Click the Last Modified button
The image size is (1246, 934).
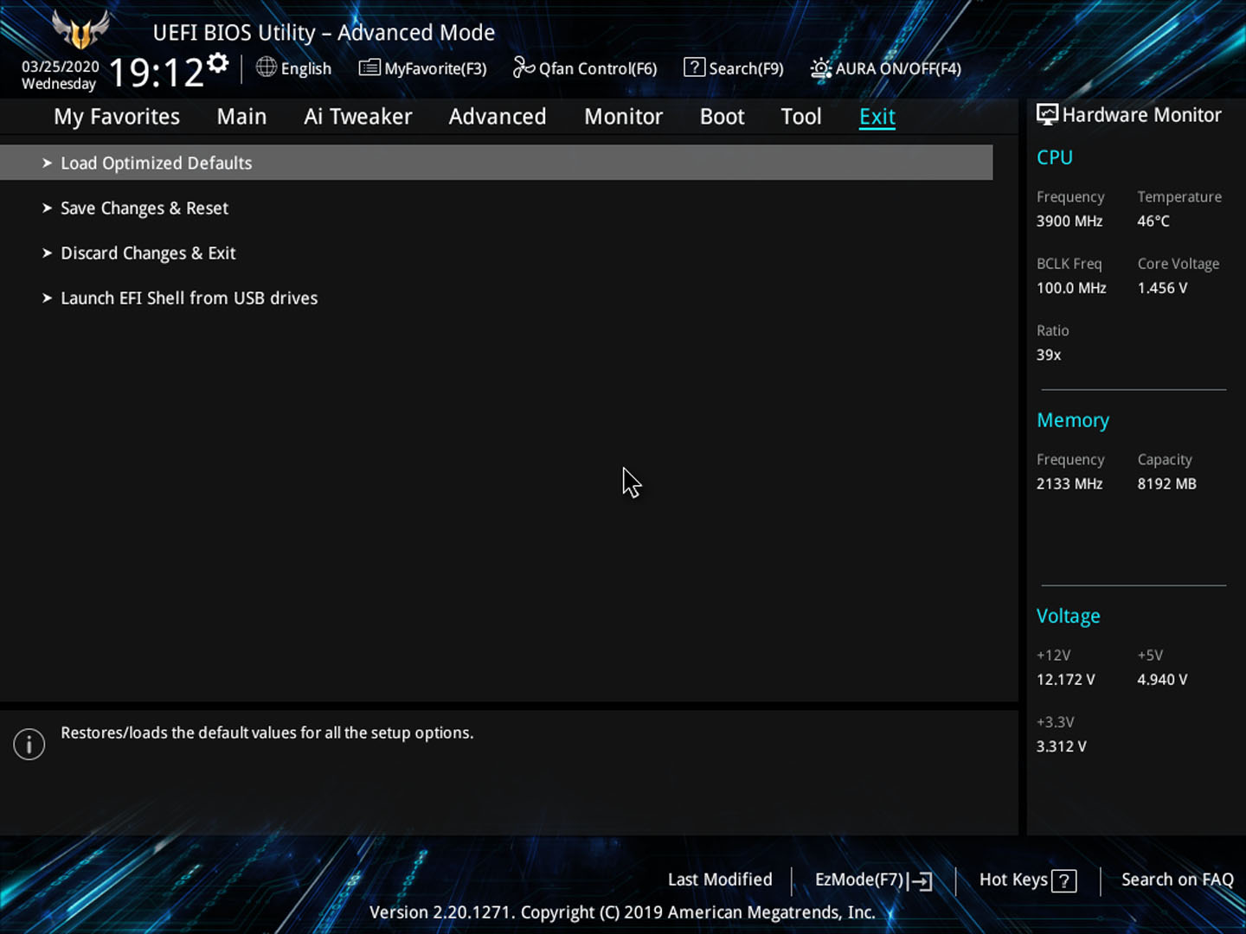[720, 880]
